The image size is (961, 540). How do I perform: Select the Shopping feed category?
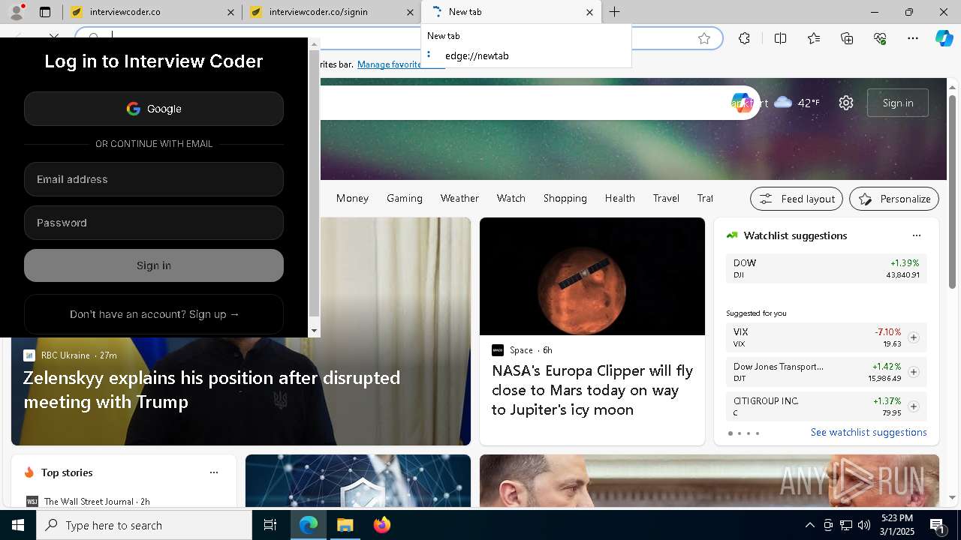[x=565, y=198]
